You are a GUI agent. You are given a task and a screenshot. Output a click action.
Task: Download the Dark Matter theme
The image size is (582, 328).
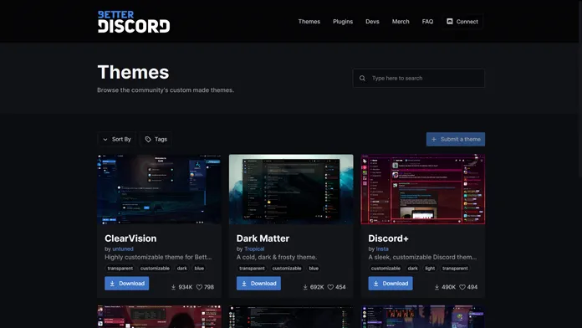pyautogui.click(x=258, y=284)
